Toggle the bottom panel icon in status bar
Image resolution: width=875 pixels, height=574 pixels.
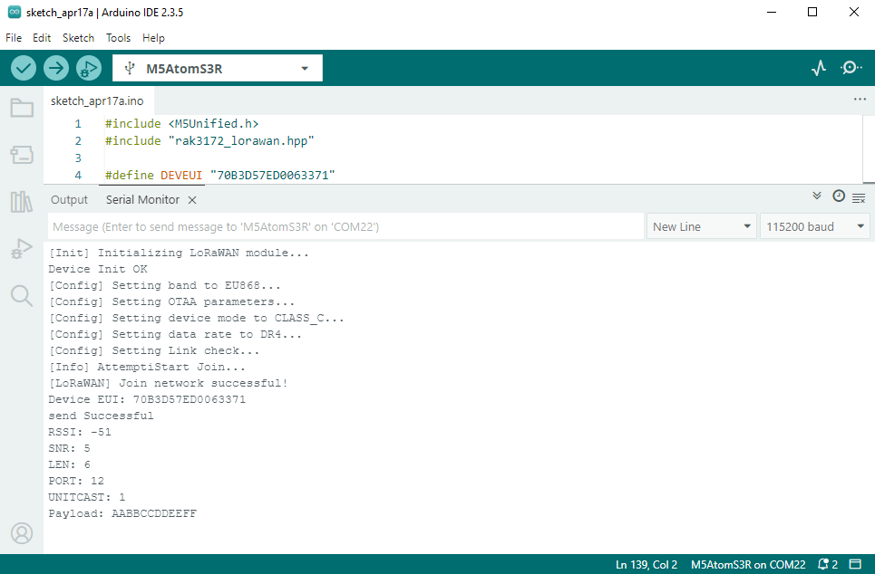pos(855,564)
